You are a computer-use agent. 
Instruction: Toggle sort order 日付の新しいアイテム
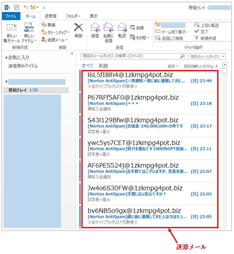click(x=200, y=66)
